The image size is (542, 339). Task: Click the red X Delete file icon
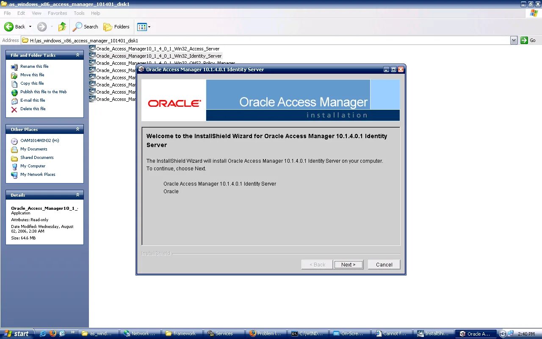(x=14, y=109)
